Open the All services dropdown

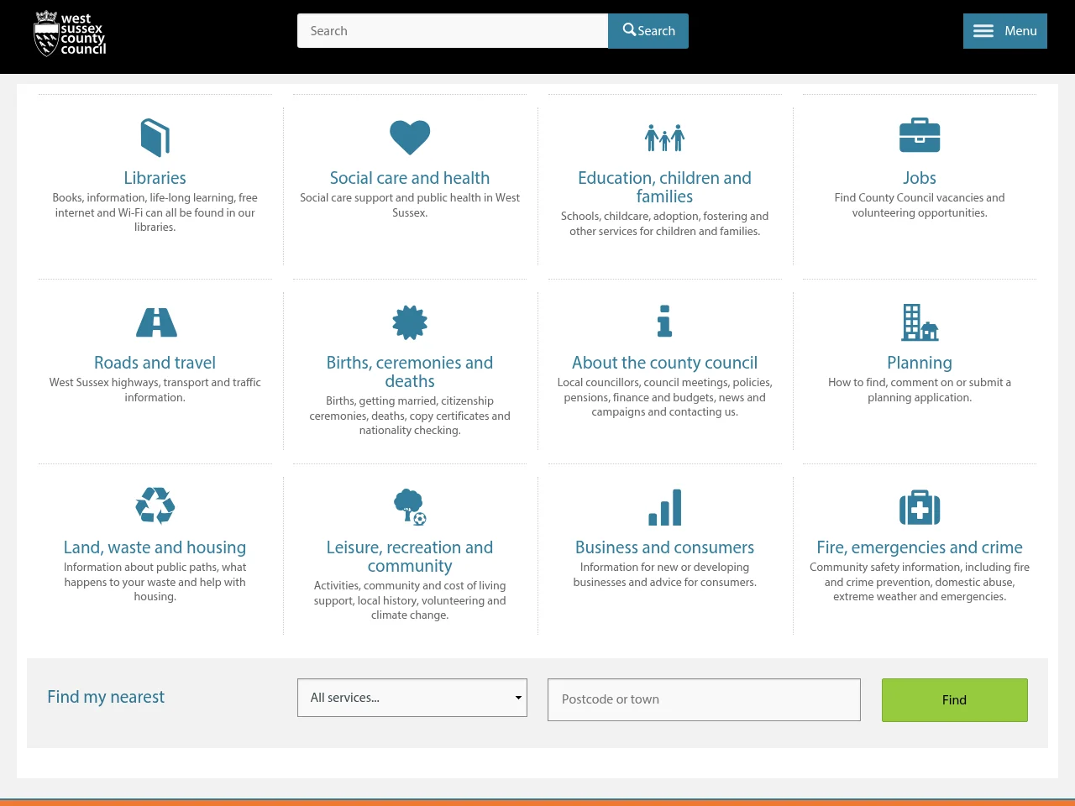412,698
